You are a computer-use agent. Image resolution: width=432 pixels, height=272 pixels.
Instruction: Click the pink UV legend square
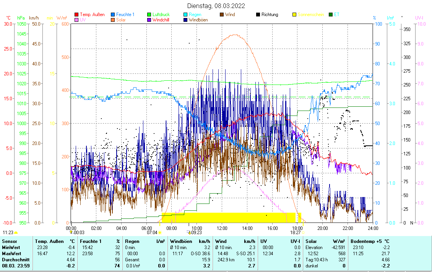pos(76,20)
